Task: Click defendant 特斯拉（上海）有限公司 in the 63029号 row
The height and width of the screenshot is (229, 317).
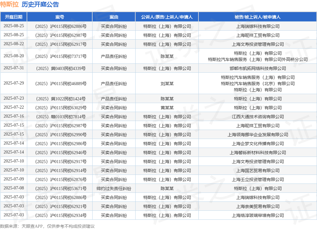Action: tap(258, 108)
